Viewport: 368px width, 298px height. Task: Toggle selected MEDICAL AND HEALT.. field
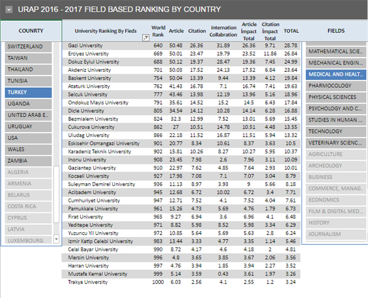336,74
